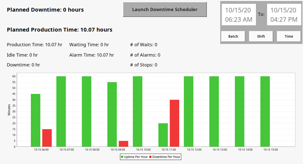The width and height of the screenshot is (303, 164).
Task: Click the 'To:' label between dates
Action: point(261,14)
